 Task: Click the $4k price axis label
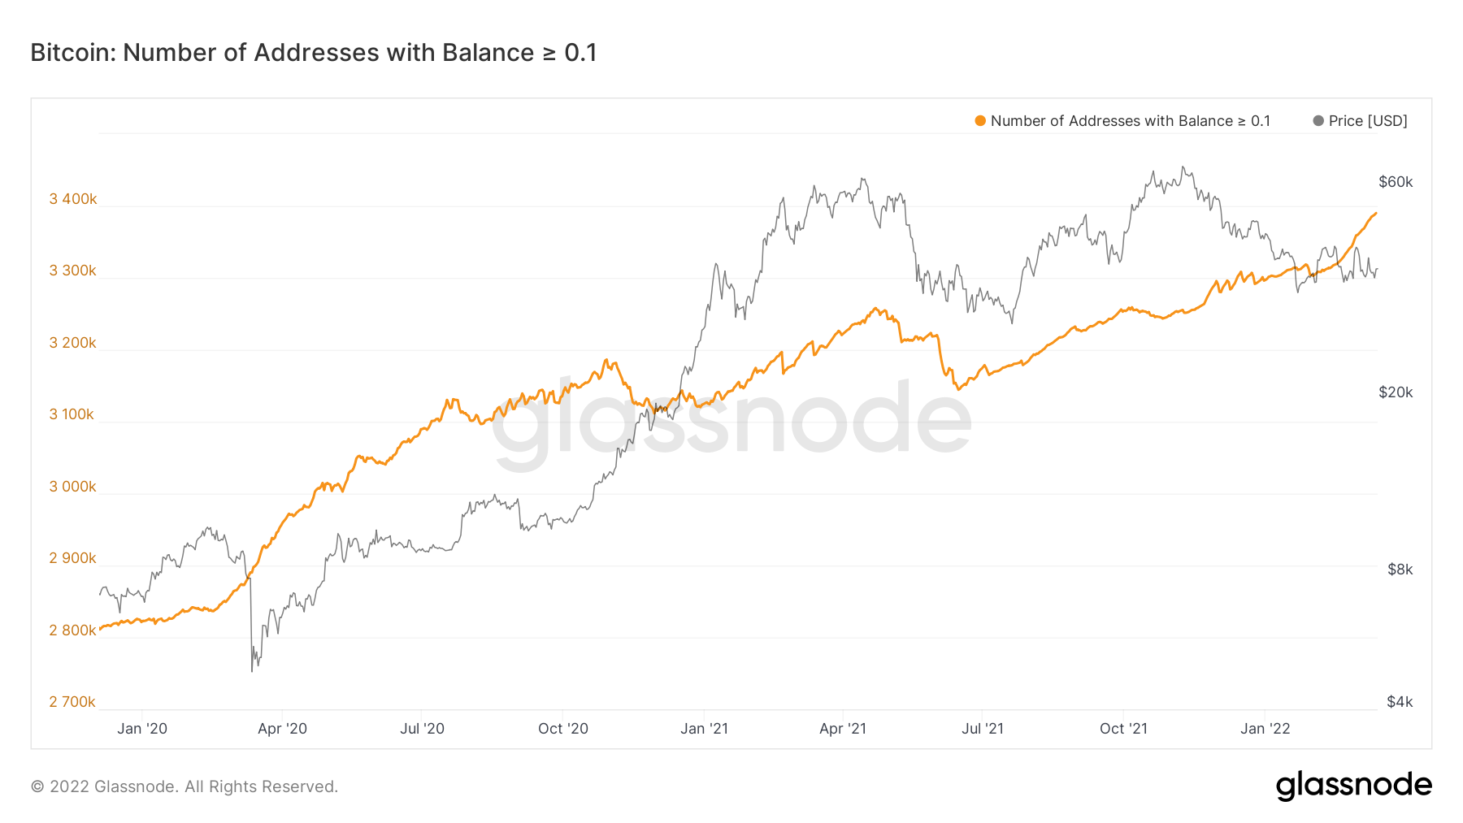tap(1400, 702)
